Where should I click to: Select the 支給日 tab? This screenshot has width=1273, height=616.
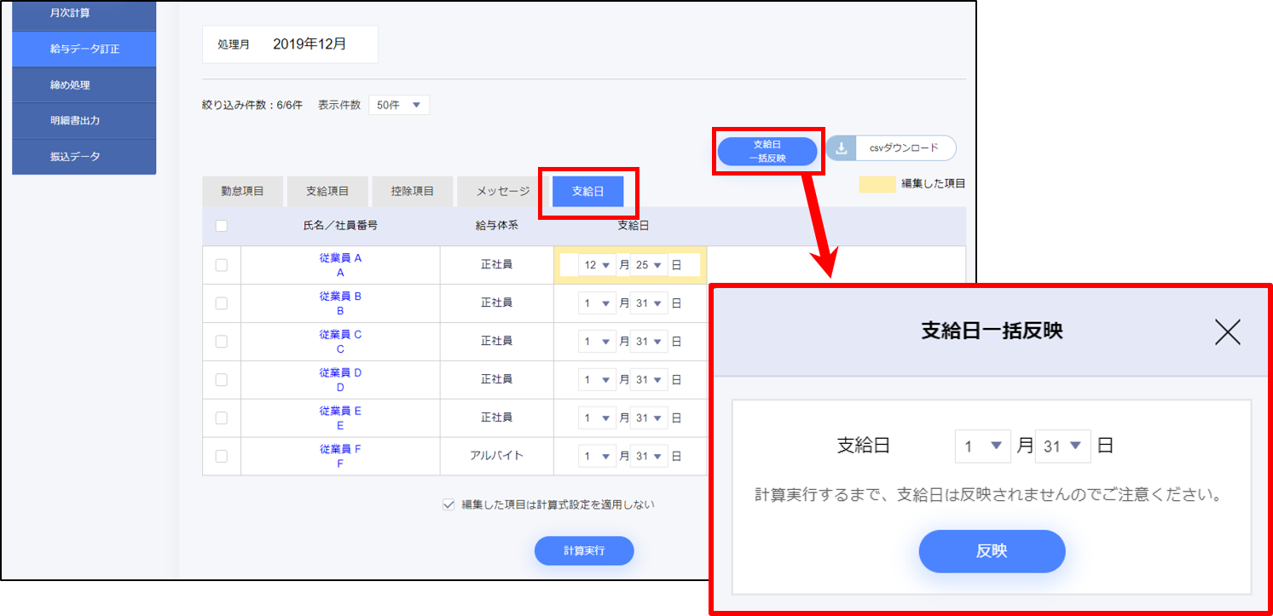pyautogui.click(x=587, y=192)
